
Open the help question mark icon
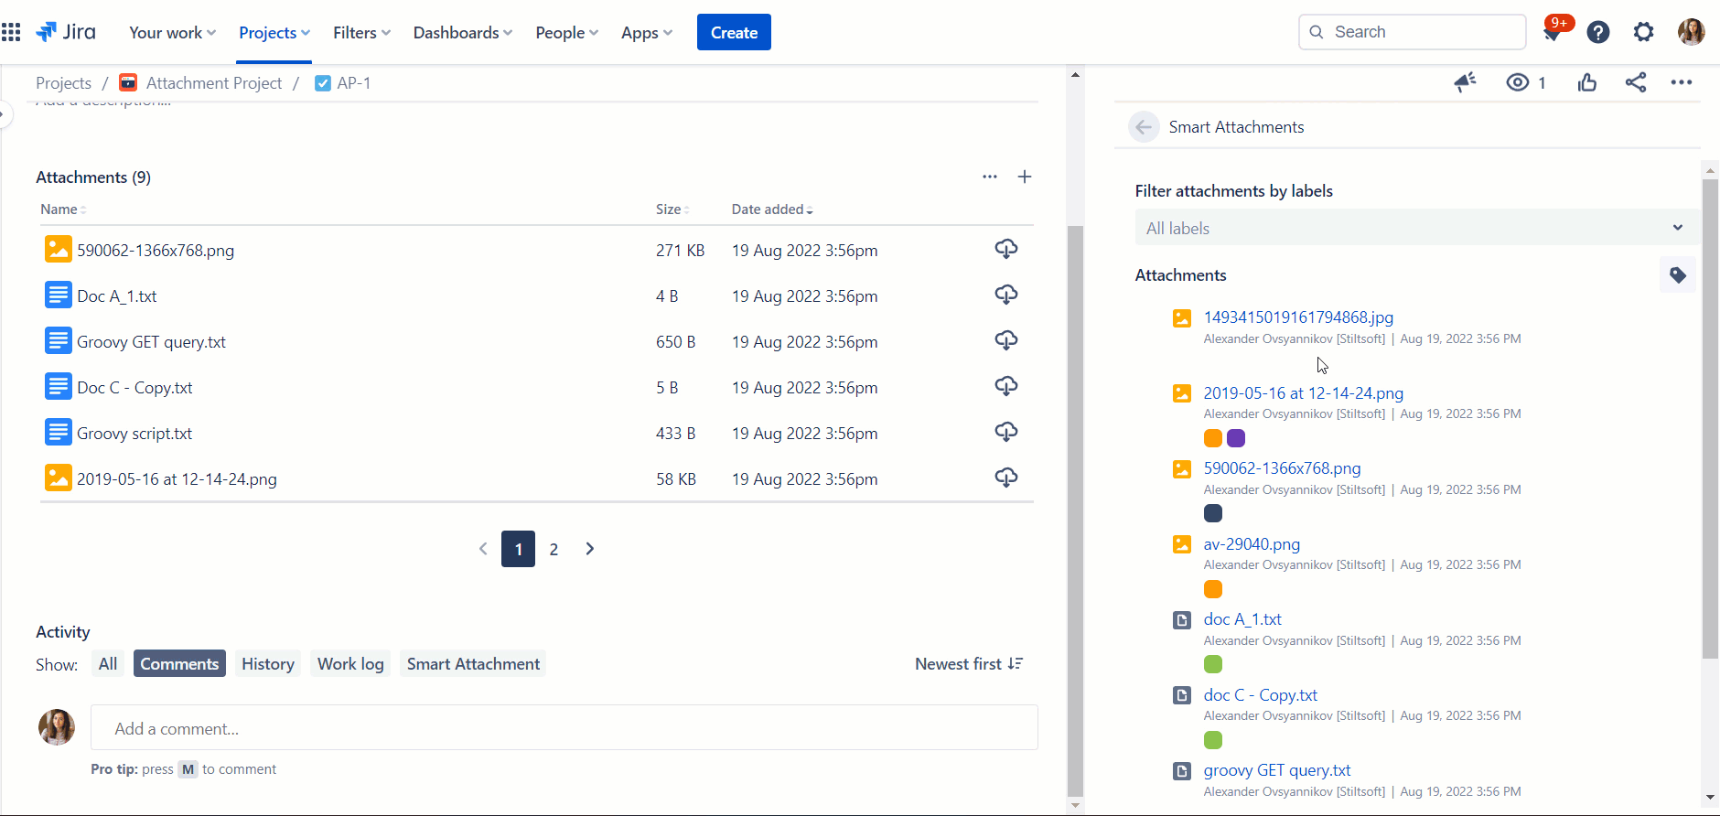pyautogui.click(x=1598, y=33)
